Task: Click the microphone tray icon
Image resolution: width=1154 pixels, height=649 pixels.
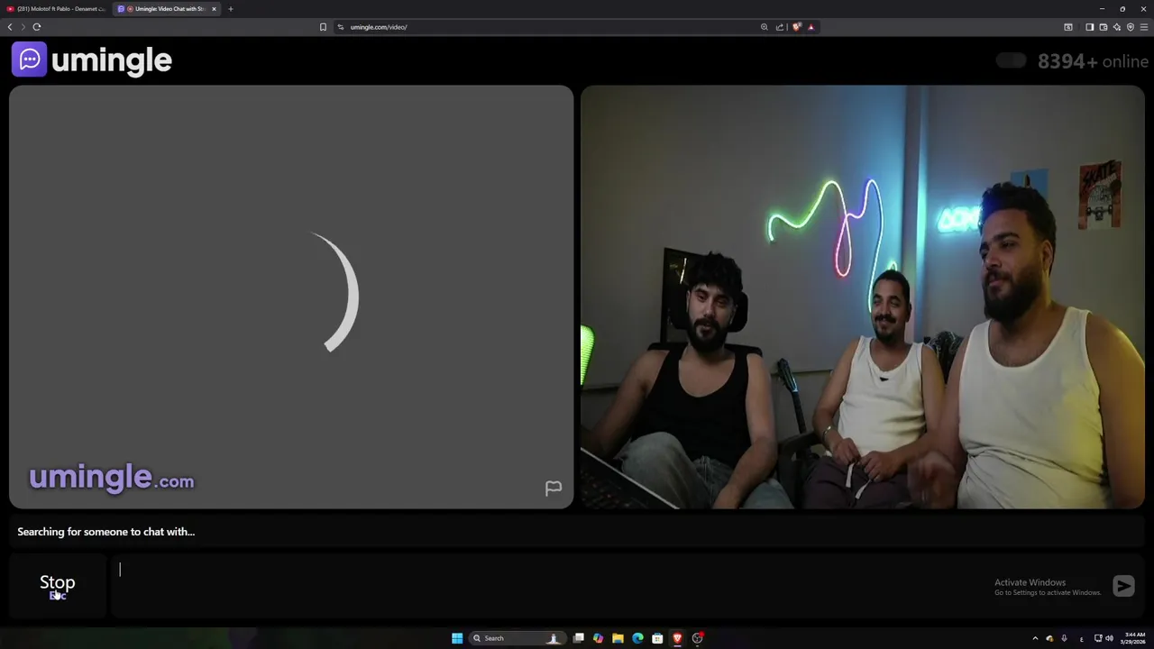Action: 1064,638
